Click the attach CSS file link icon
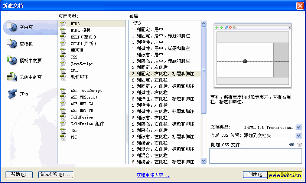This screenshot has width=306, height=183. [292, 144]
